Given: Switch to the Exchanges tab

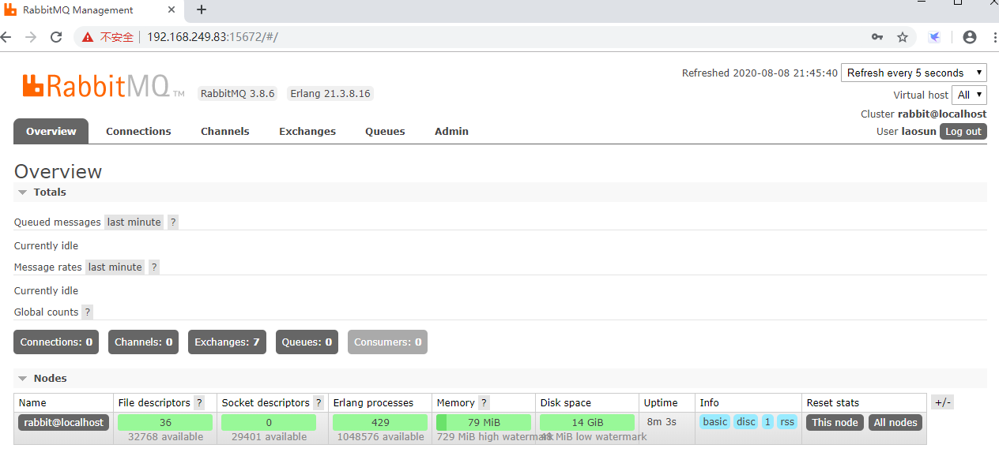Looking at the screenshot, I should tap(307, 132).
